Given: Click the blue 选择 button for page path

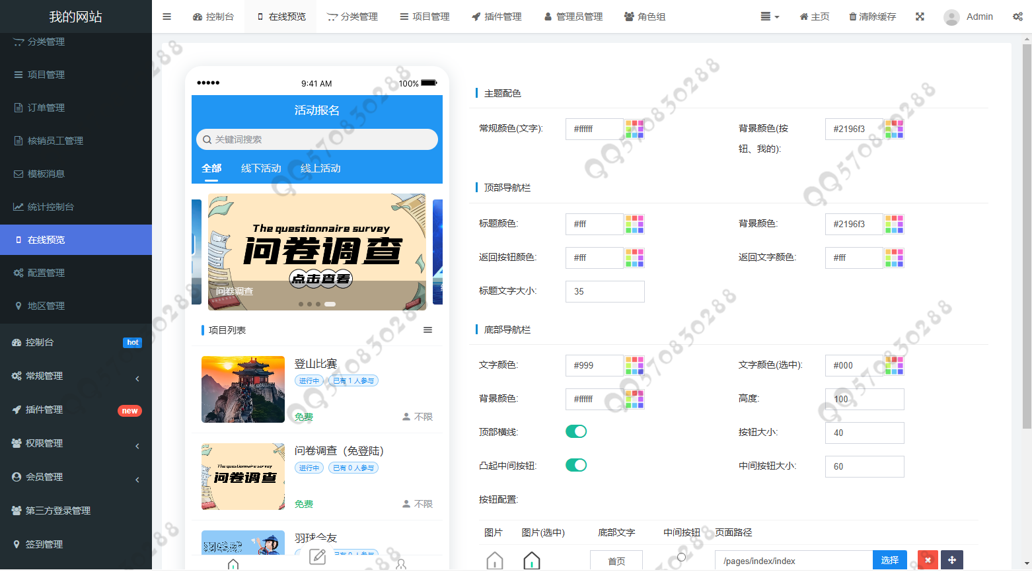Looking at the screenshot, I should 889,560.
